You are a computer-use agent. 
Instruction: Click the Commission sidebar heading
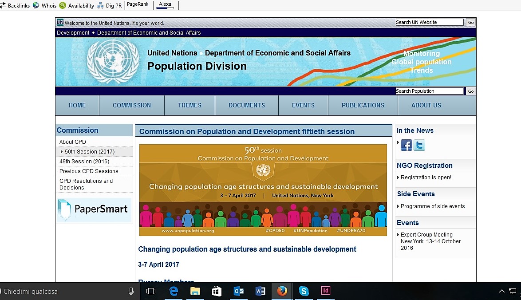click(77, 130)
